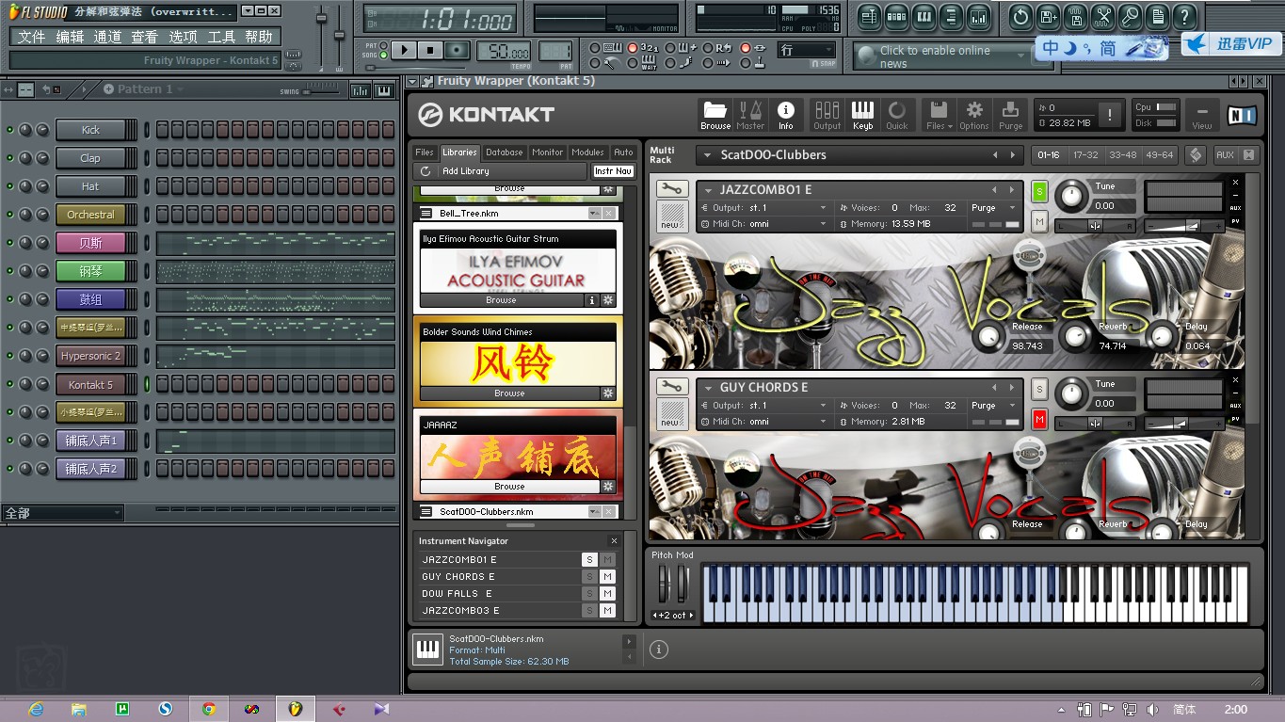
Task: Show the Info pane in Kontakt
Action: point(785,114)
